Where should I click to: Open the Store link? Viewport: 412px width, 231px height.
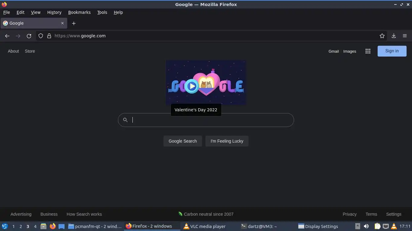click(30, 51)
